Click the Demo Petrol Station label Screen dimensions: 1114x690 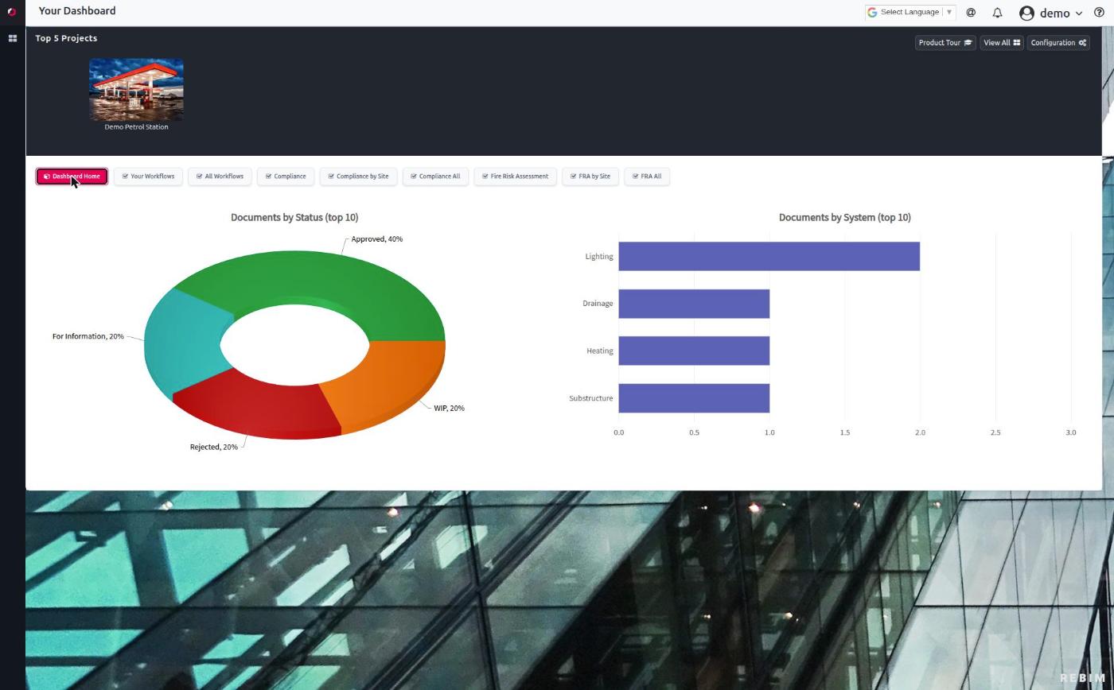[136, 127]
